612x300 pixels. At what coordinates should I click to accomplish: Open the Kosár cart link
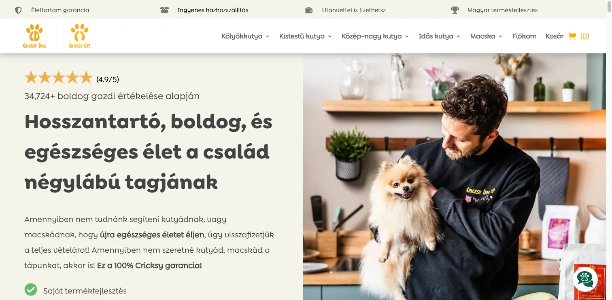click(x=555, y=36)
